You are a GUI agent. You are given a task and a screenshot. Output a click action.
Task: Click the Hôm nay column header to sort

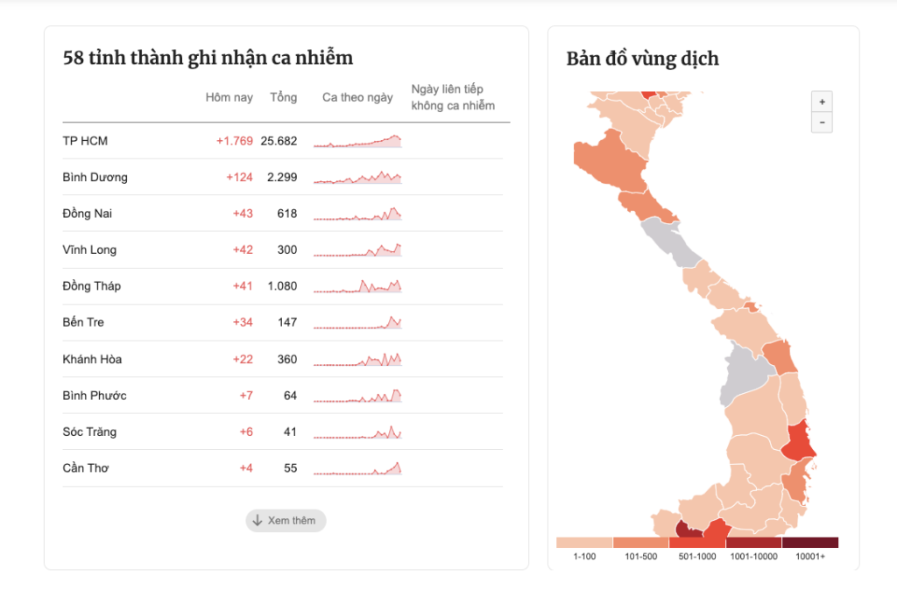pyautogui.click(x=228, y=97)
